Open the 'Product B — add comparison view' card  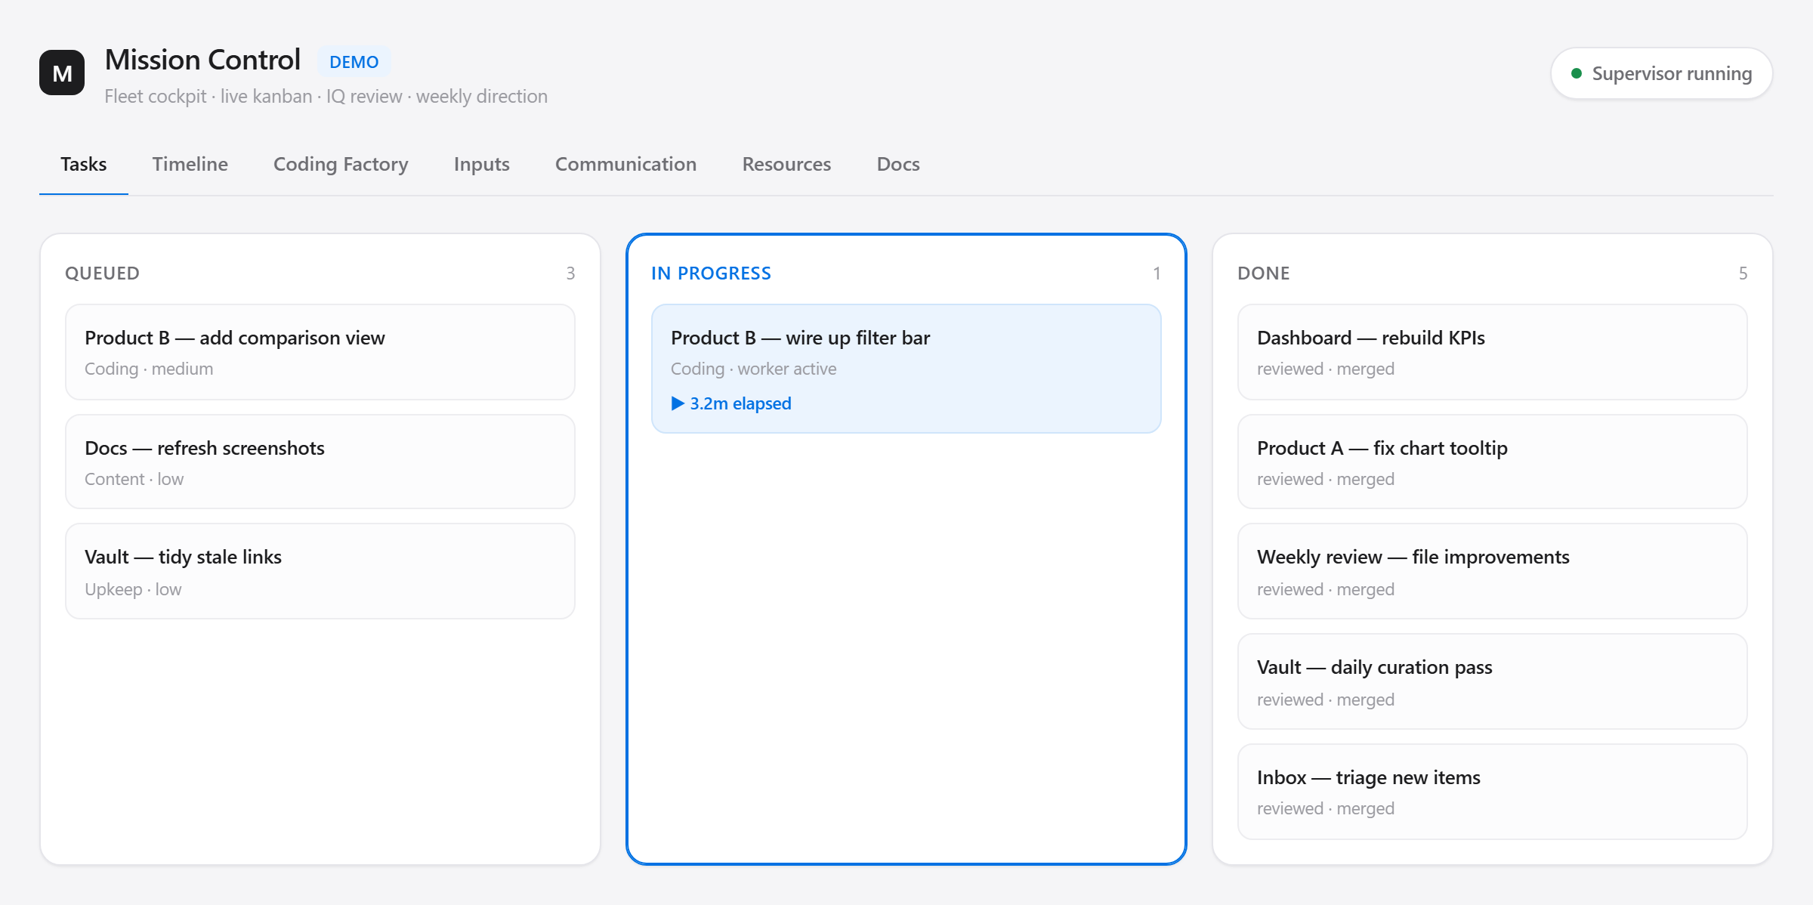tap(320, 352)
